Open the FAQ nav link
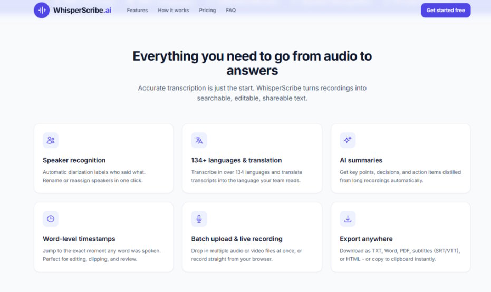The image size is (491, 292). click(231, 11)
